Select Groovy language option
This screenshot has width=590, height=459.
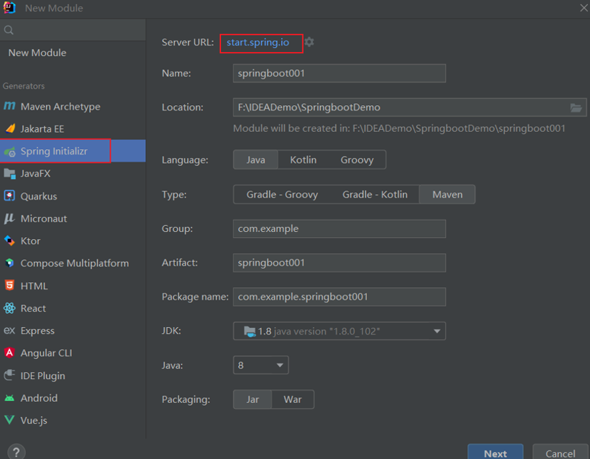point(357,160)
